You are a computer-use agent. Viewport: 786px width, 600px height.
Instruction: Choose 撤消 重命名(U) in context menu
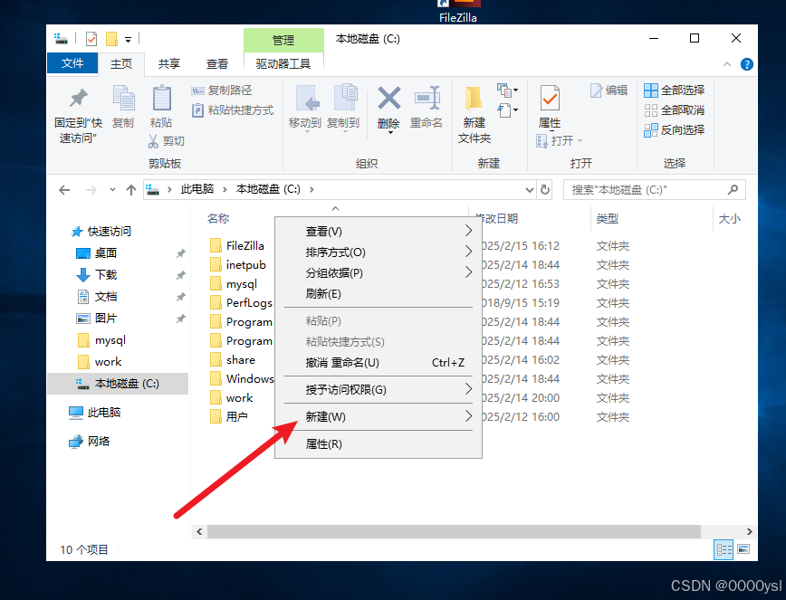[379, 363]
